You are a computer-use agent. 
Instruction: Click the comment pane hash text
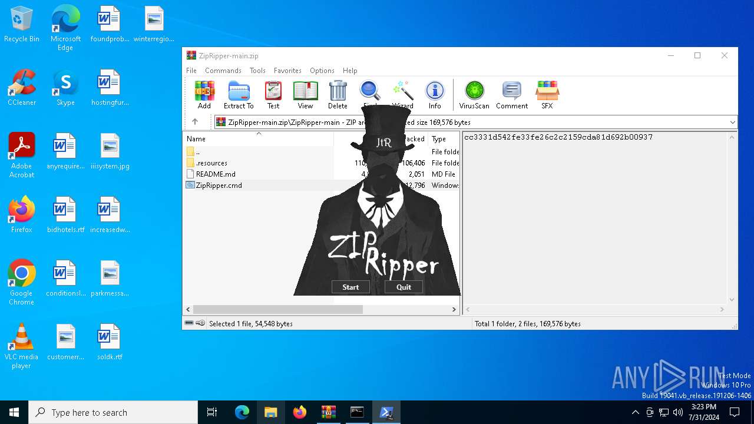pyautogui.click(x=558, y=137)
